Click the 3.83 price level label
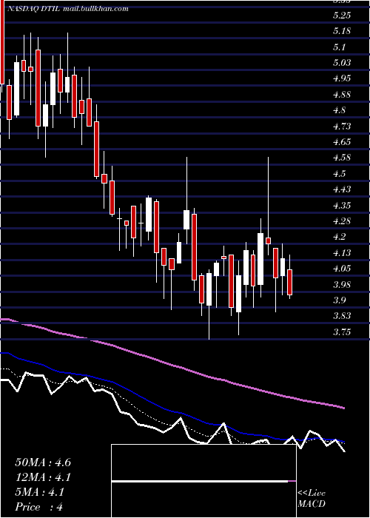 pos(342,316)
